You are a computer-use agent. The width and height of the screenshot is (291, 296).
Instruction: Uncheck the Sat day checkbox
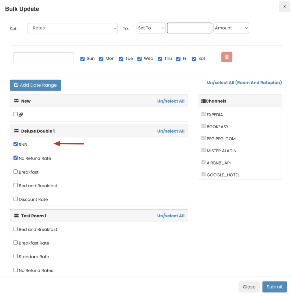(194, 59)
